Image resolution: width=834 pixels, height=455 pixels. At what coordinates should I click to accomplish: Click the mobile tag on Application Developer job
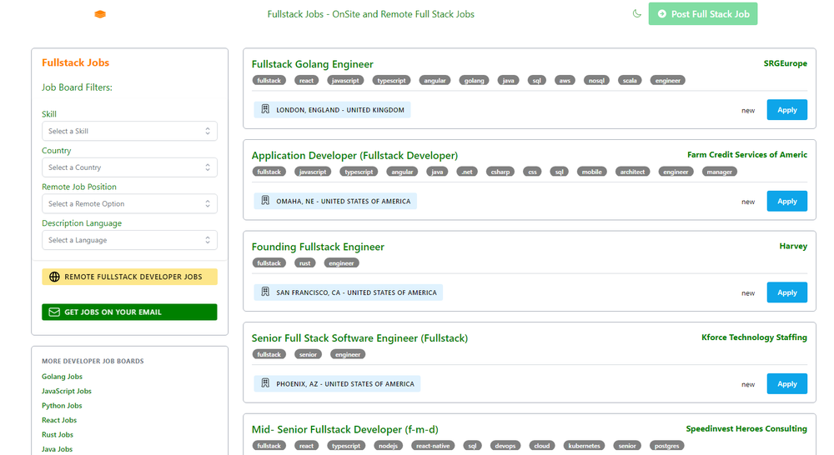pyautogui.click(x=591, y=172)
